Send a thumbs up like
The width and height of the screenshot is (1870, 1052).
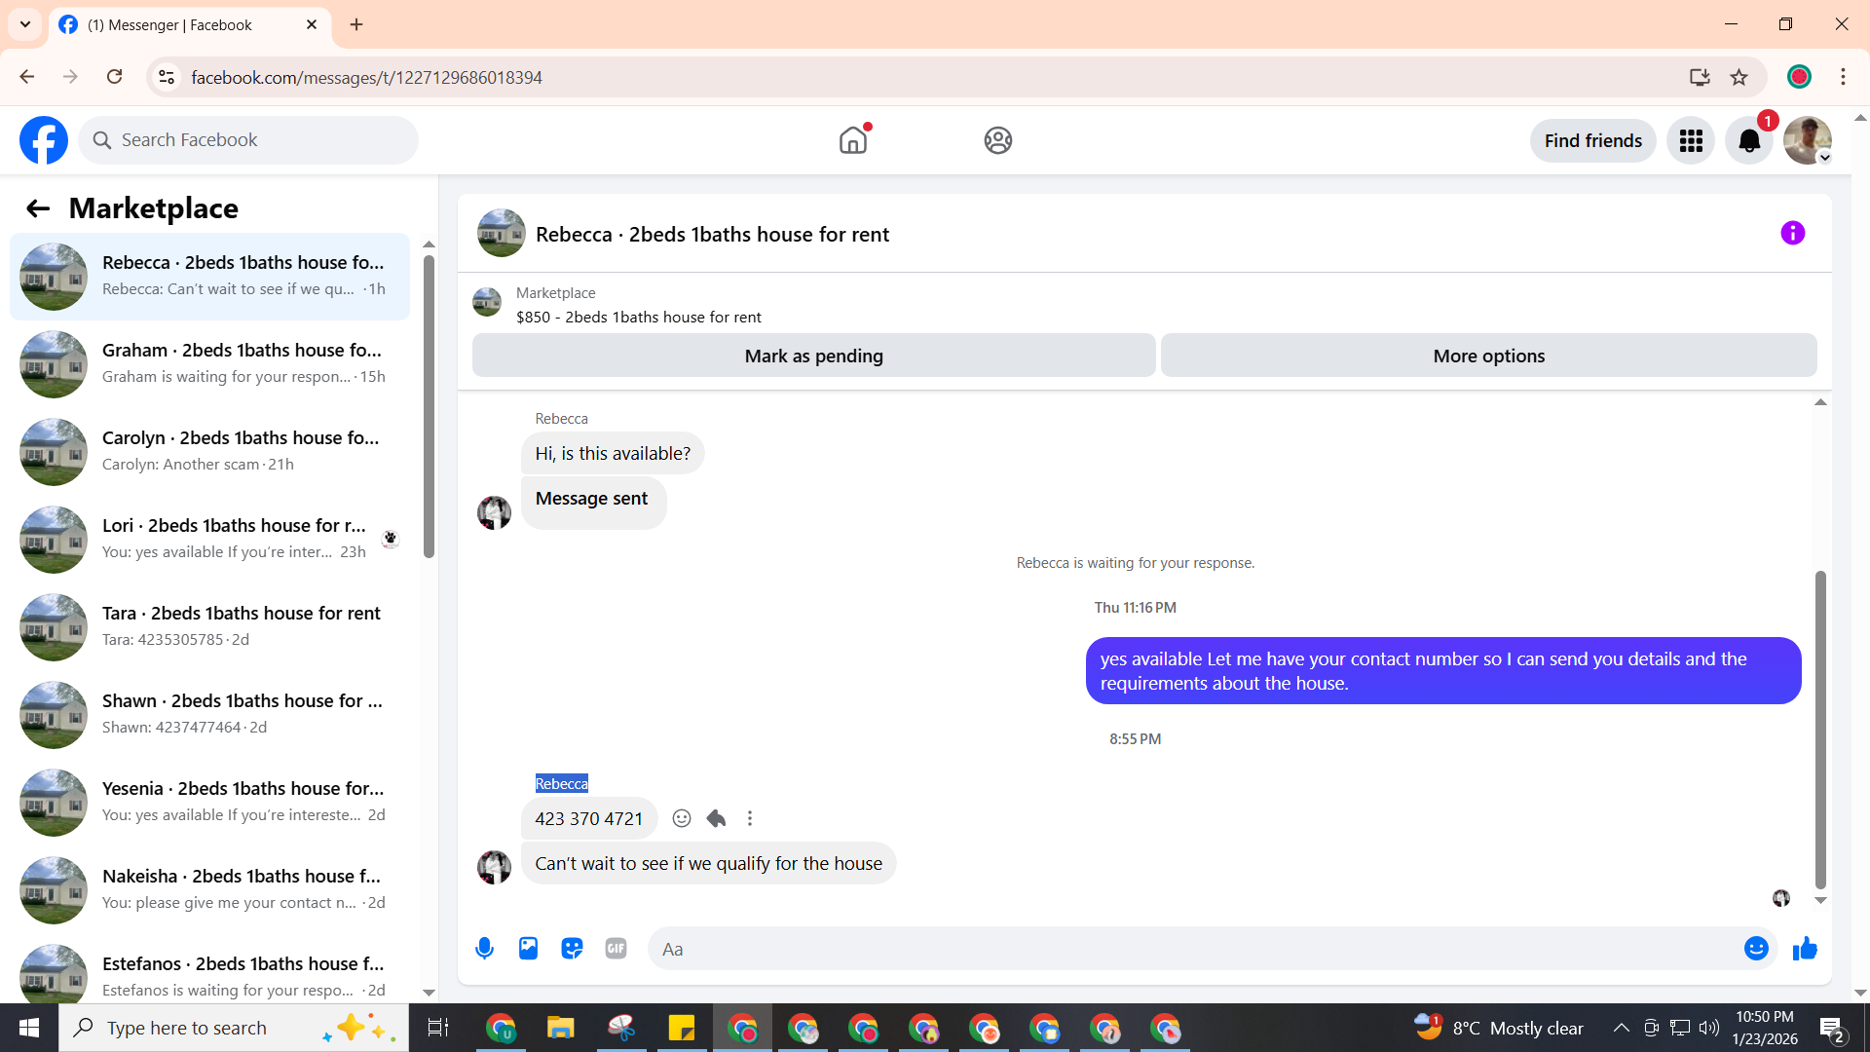tap(1805, 949)
